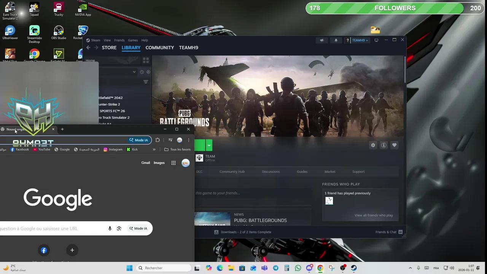487x274 pixels.
Task: Click Google account avatar on new tab page
Action: tap(186, 163)
